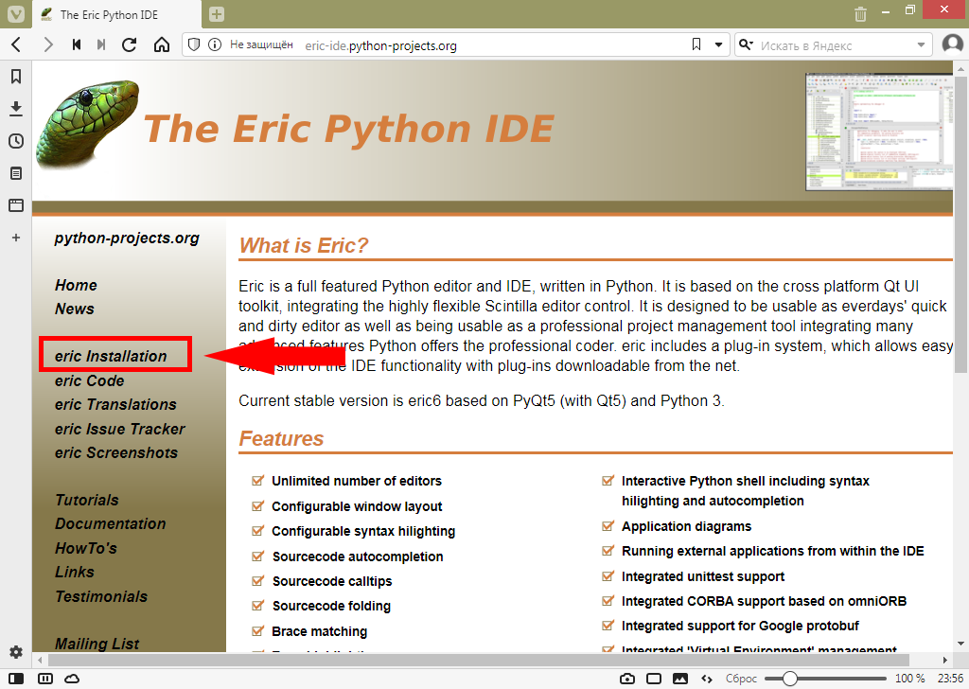Image resolution: width=969 pixels, height=689 pixels.
Task: Expand the address bar bookmarks dropdown
Action: pos(718,44)
